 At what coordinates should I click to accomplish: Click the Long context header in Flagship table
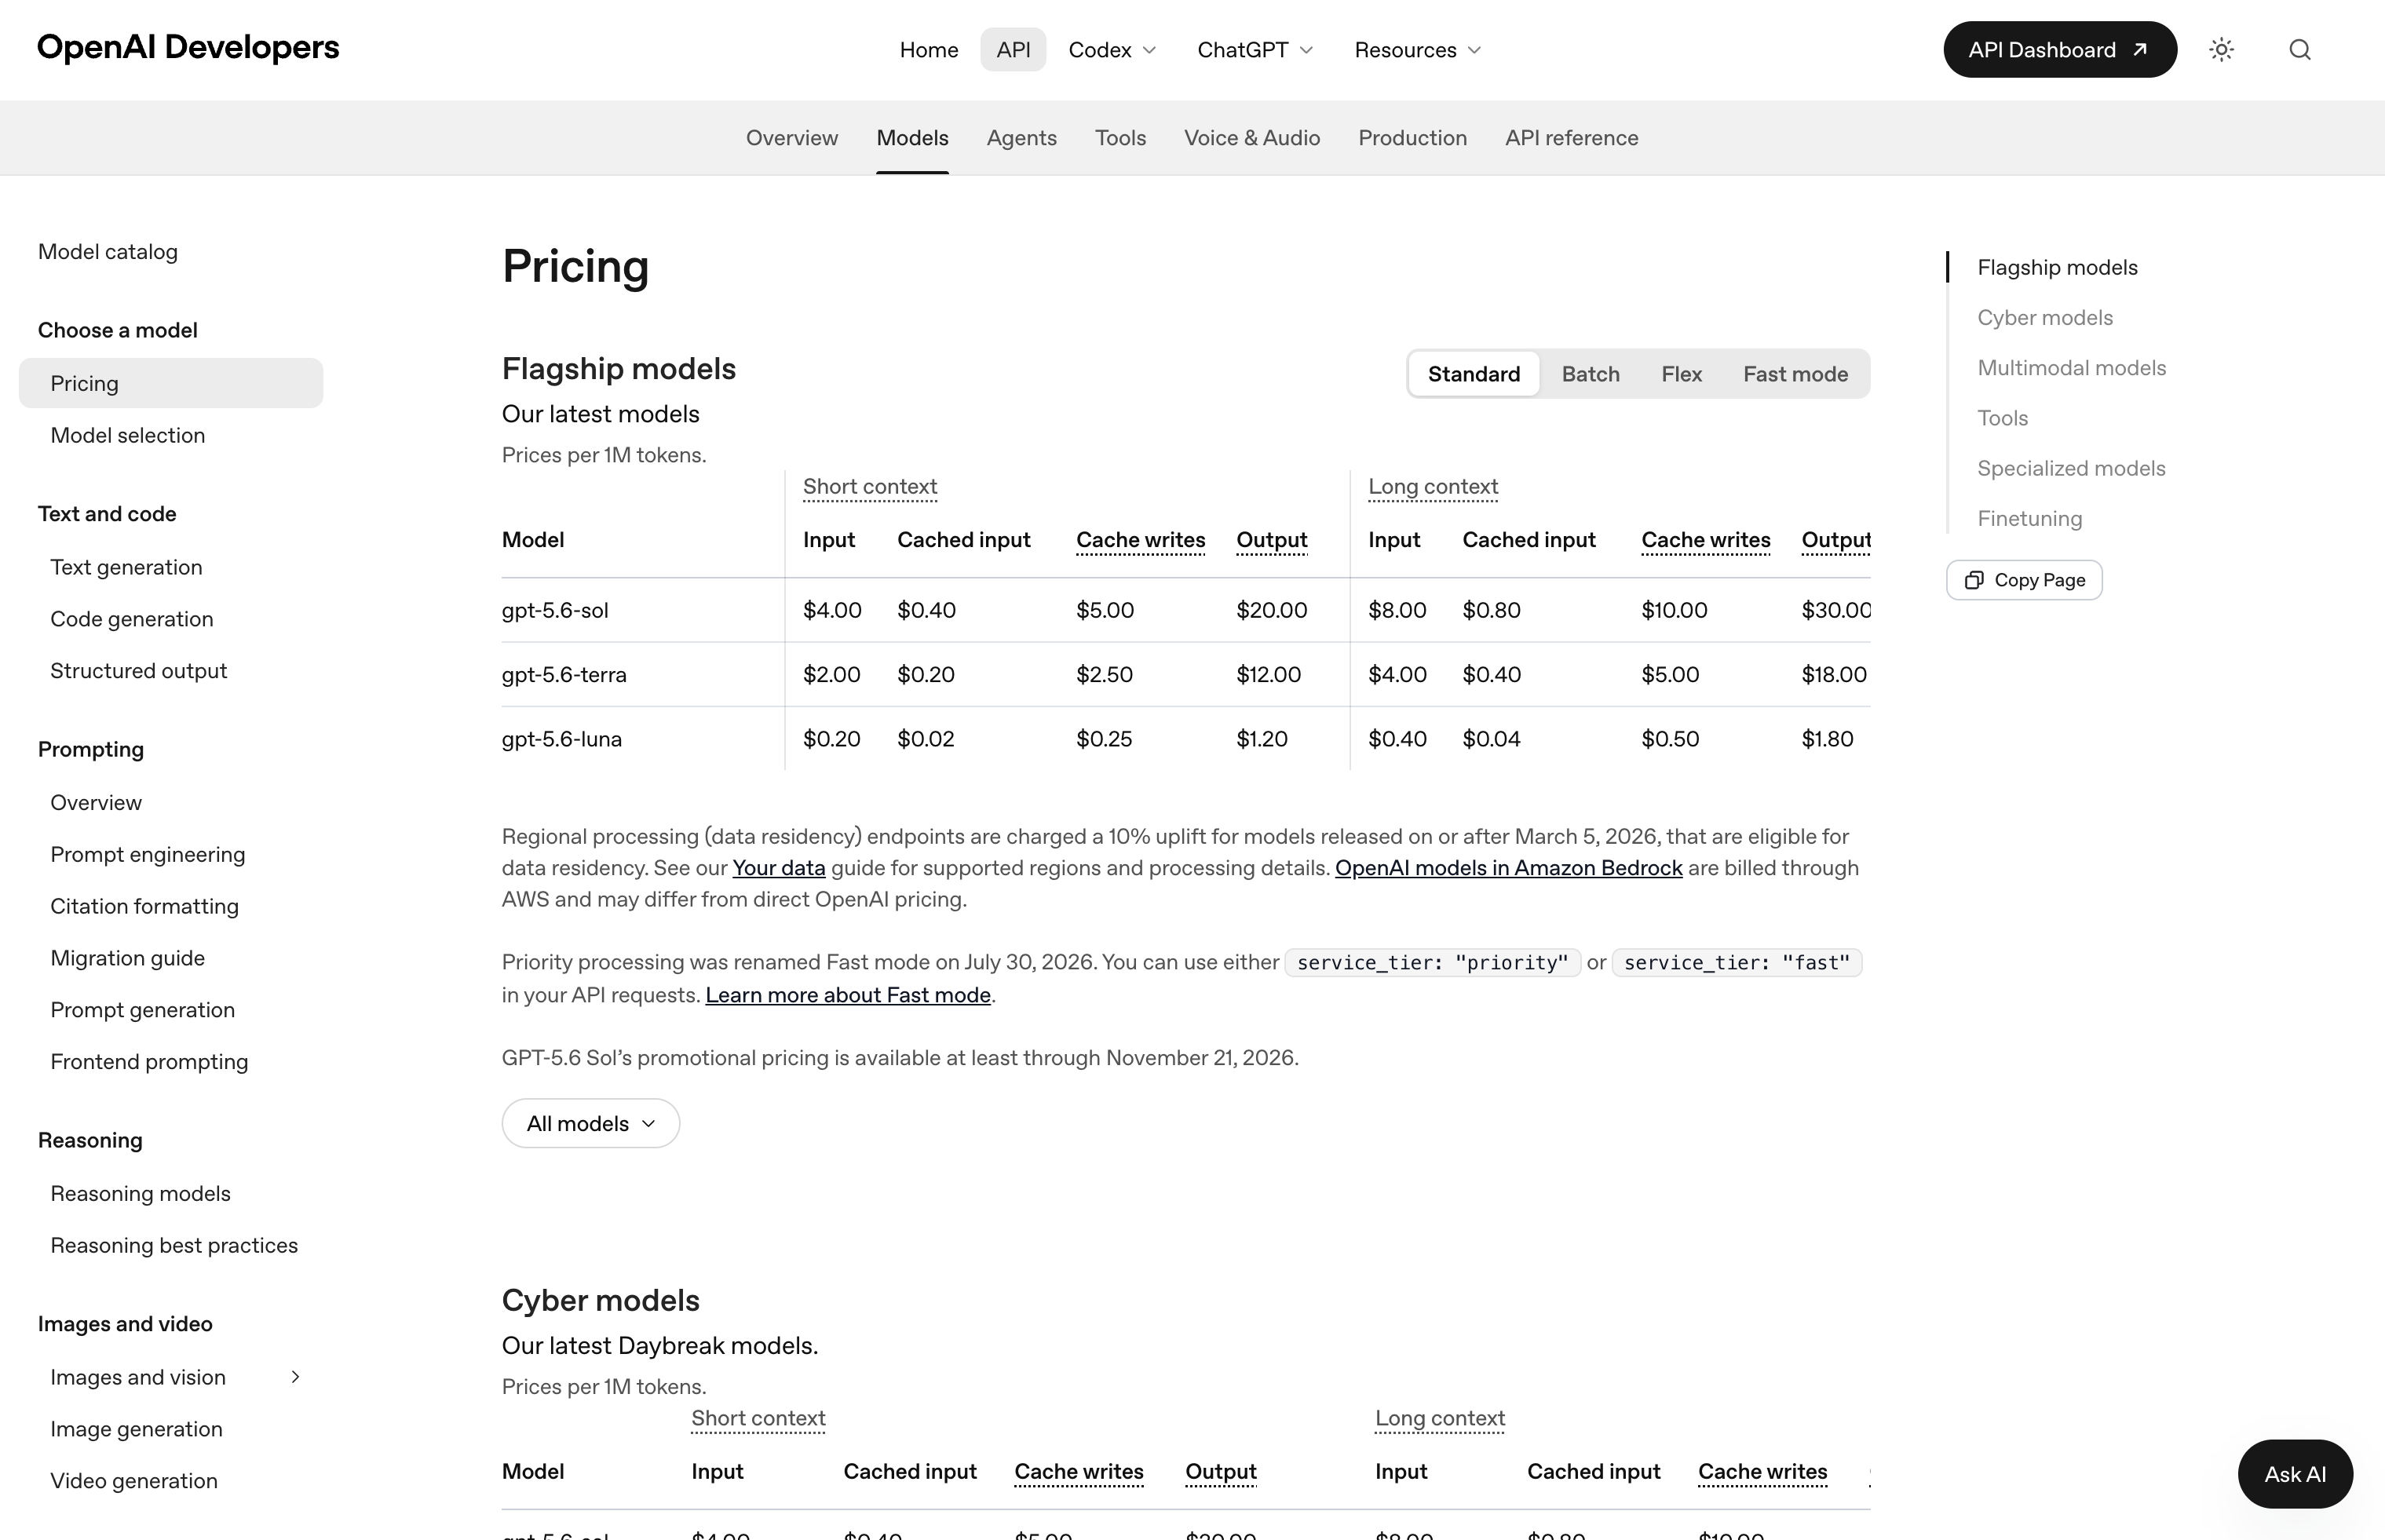click(x=1433, y=487)
